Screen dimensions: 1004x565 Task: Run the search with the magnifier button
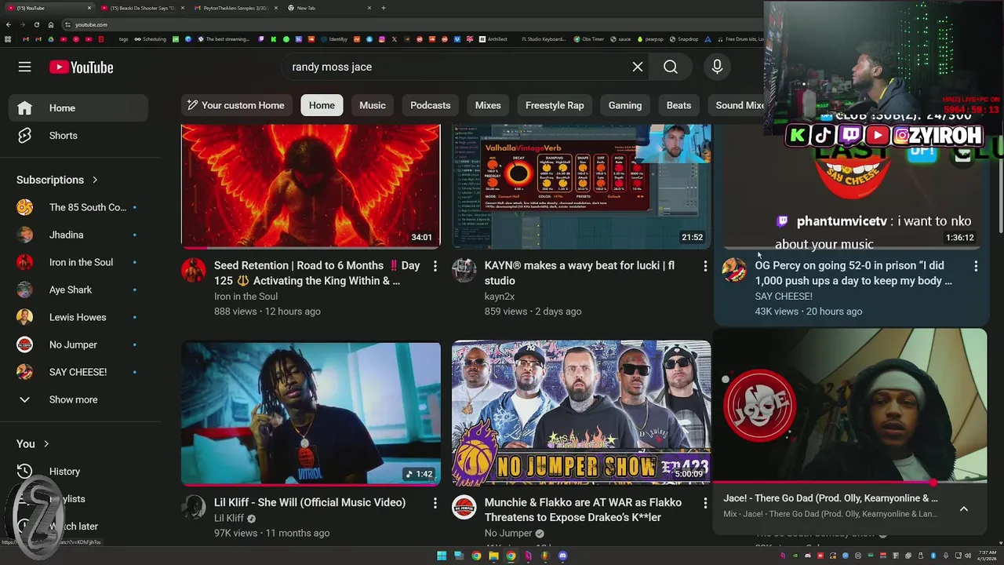click(671, 67)
